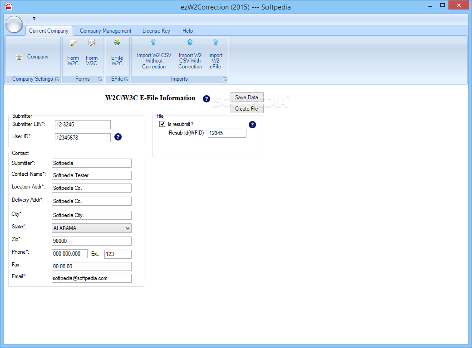Click the phone Ext field
Screen dimensions: 472x348
click(118, 254)
